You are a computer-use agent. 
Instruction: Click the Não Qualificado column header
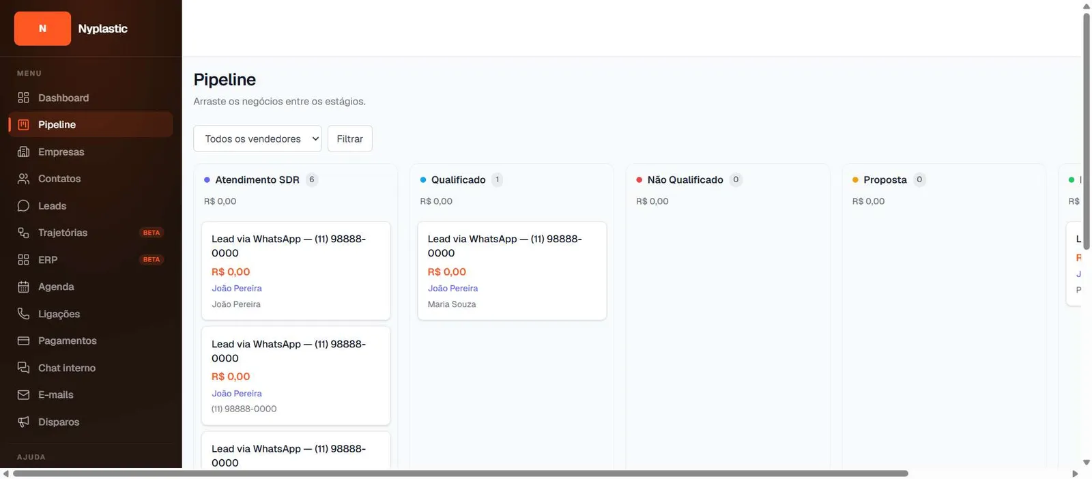click(685, 179)
